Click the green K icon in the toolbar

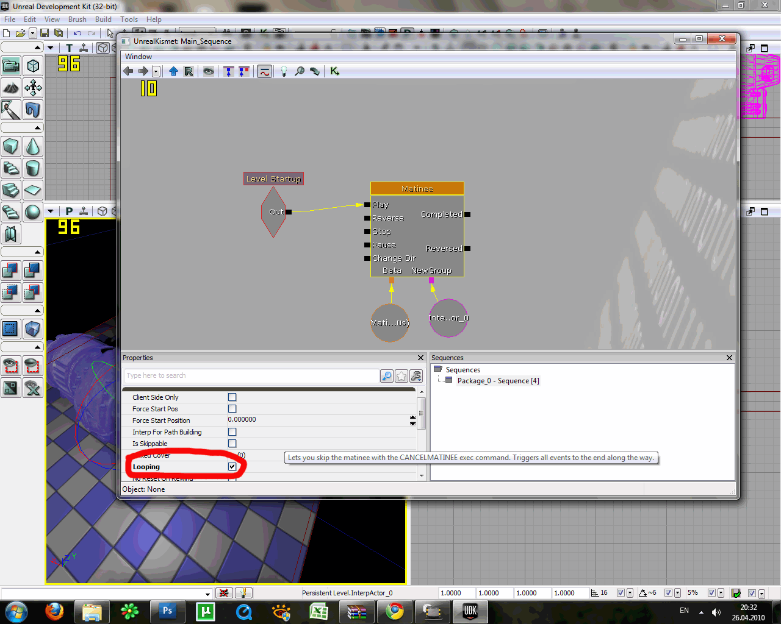(334, 71)
